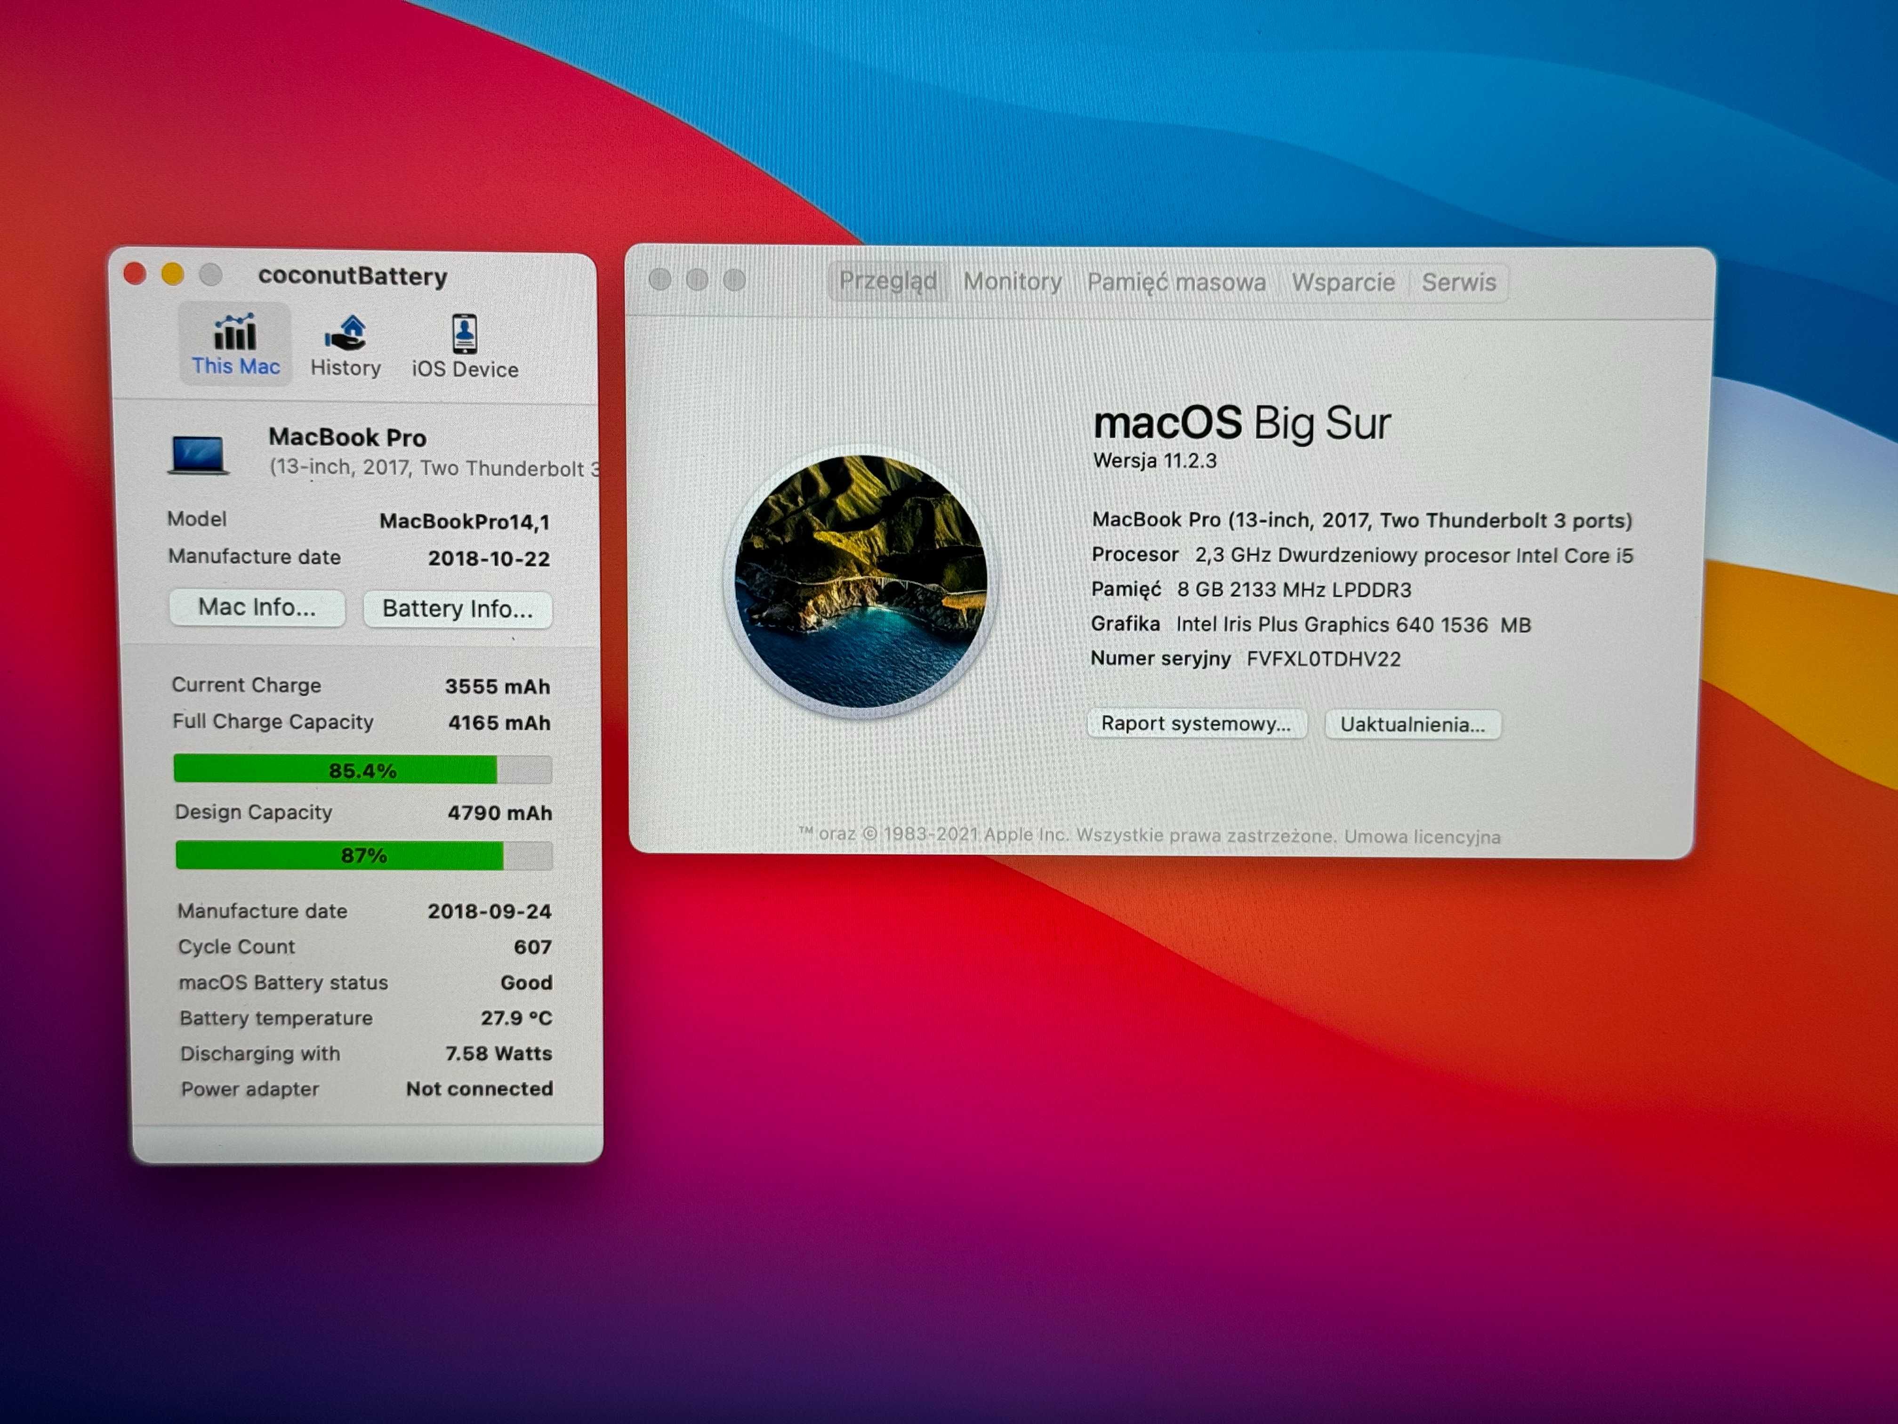Select the Przegląd tab
This screenshot has width=1898, height=1424.
coord(888,281)
